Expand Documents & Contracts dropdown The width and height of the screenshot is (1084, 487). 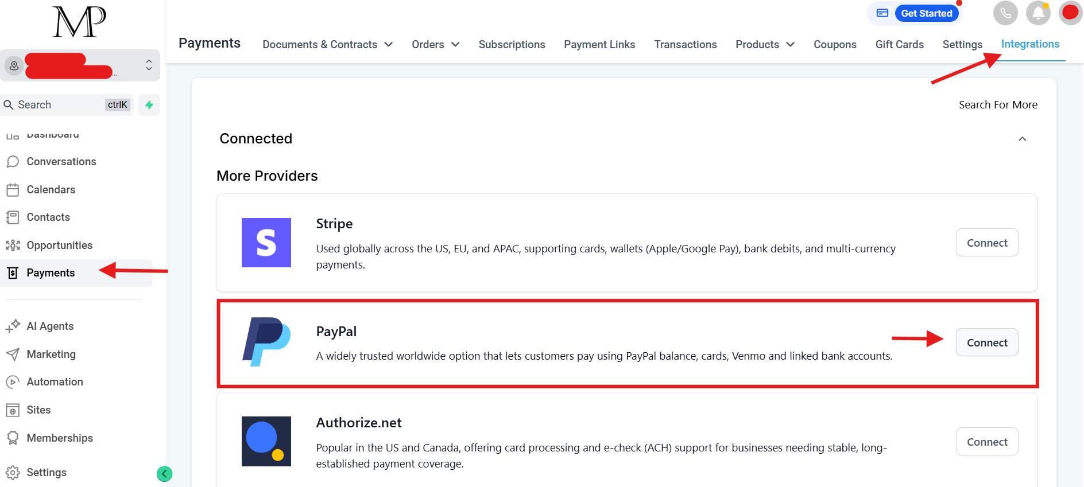pos(389,45)
